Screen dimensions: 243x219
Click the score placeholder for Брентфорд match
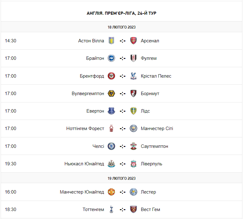(x=123, y=76)
